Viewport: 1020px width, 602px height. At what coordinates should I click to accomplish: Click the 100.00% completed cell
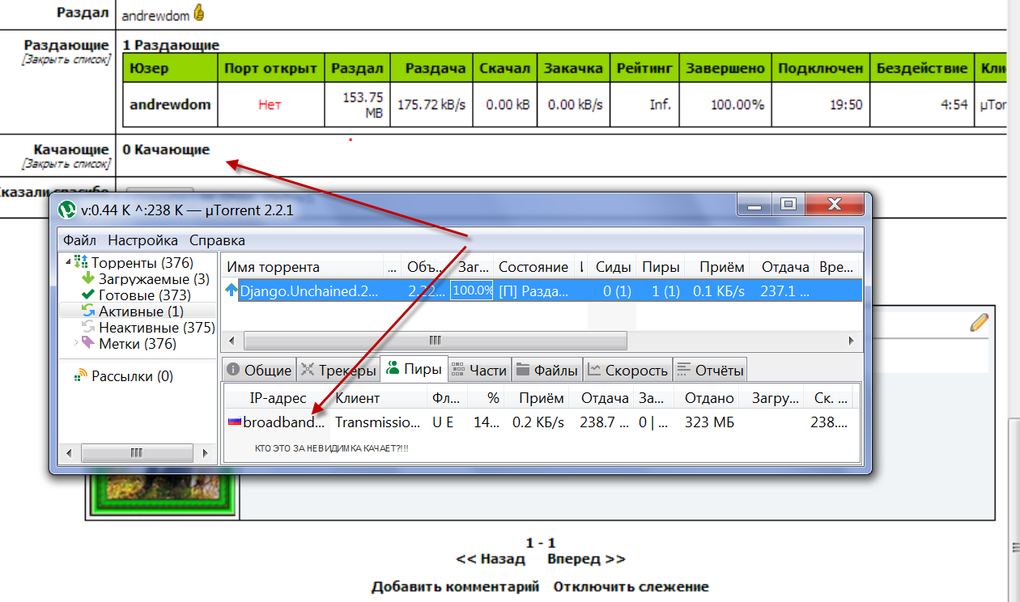pyautogui.click(x=726, y=104)
